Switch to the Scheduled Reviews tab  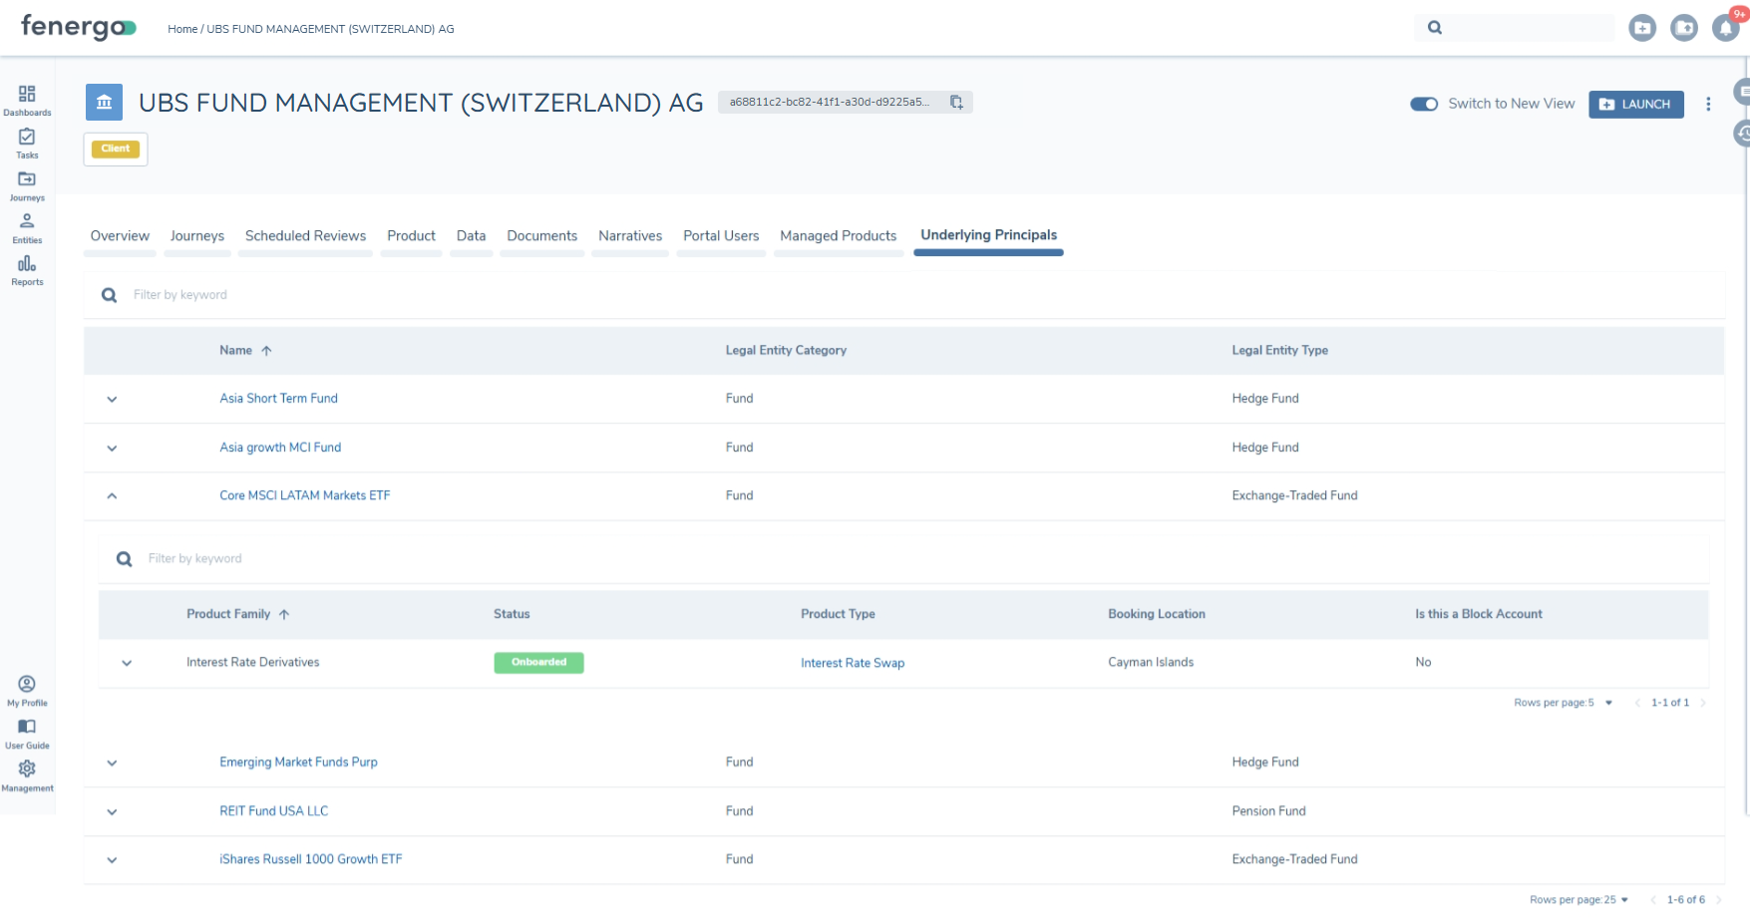[x=305, y=236]
